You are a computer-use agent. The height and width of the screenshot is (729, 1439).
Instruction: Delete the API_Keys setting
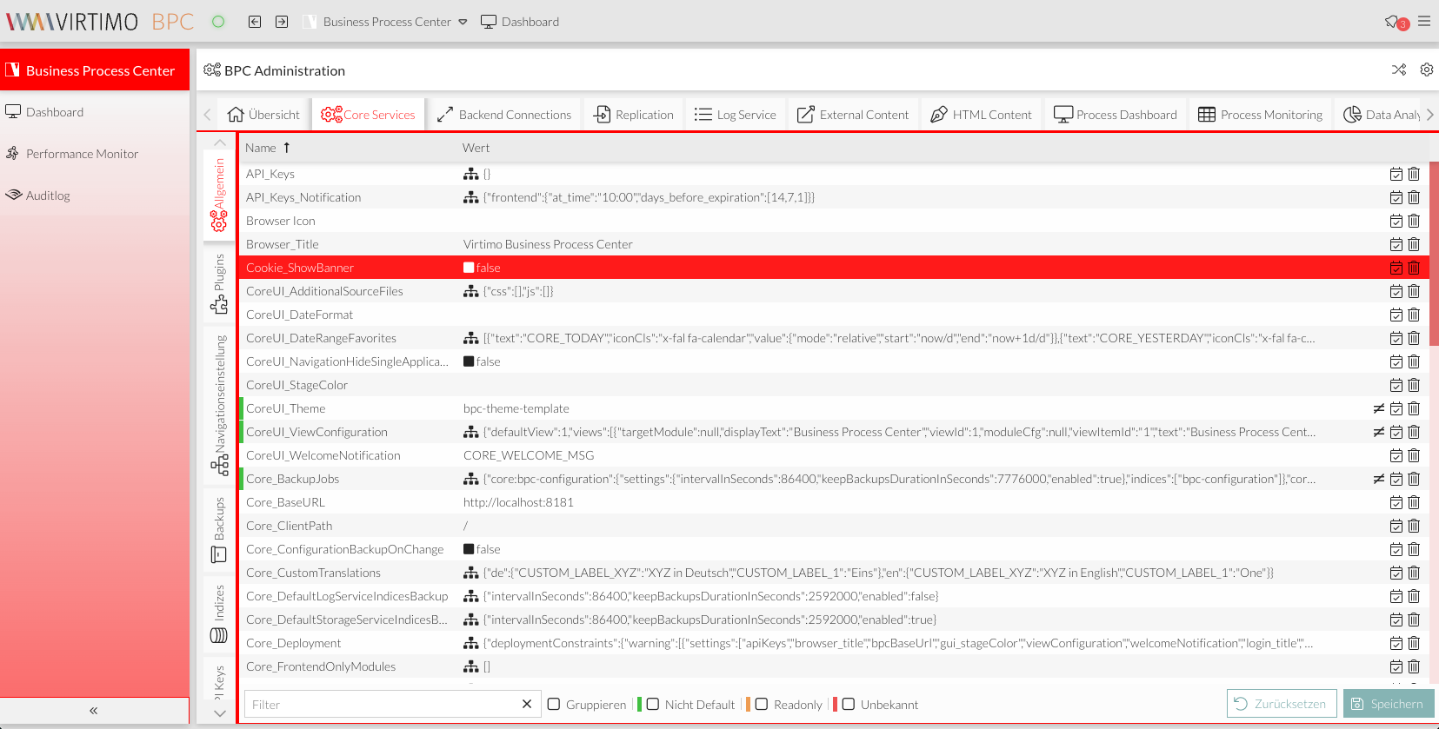(x=1414, y=174)
